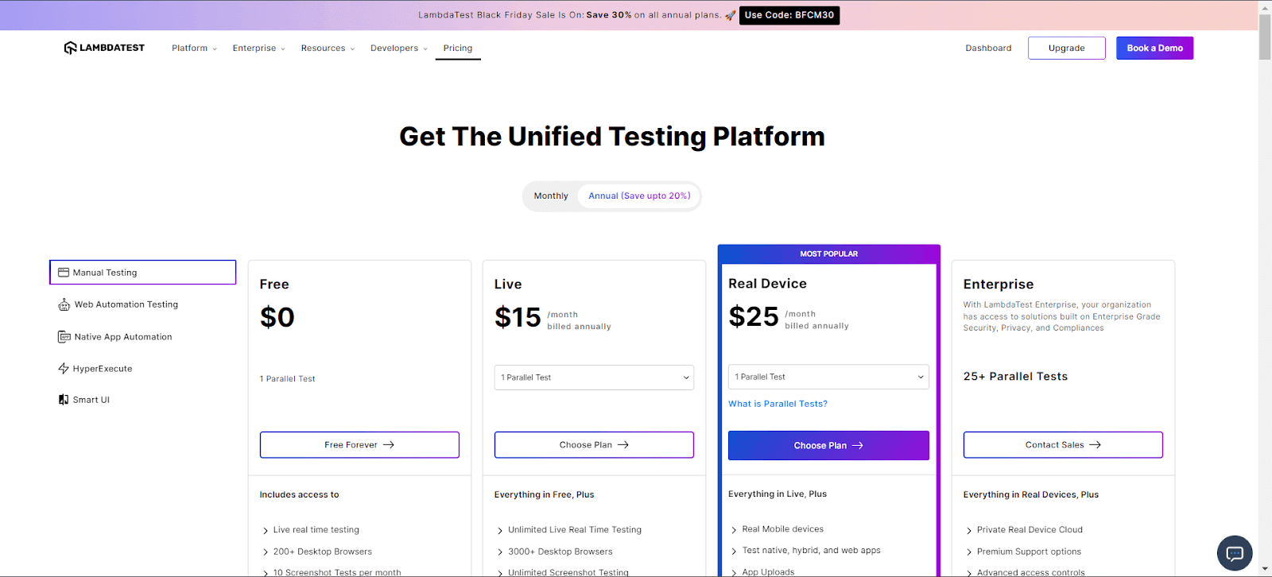Image resolution: width=1272 pixels, height=577 pixels.
Task: Open What is Parallel Tests? link
Action: (778, 404)
